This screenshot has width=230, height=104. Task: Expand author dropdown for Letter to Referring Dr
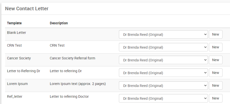coord(163,73)
